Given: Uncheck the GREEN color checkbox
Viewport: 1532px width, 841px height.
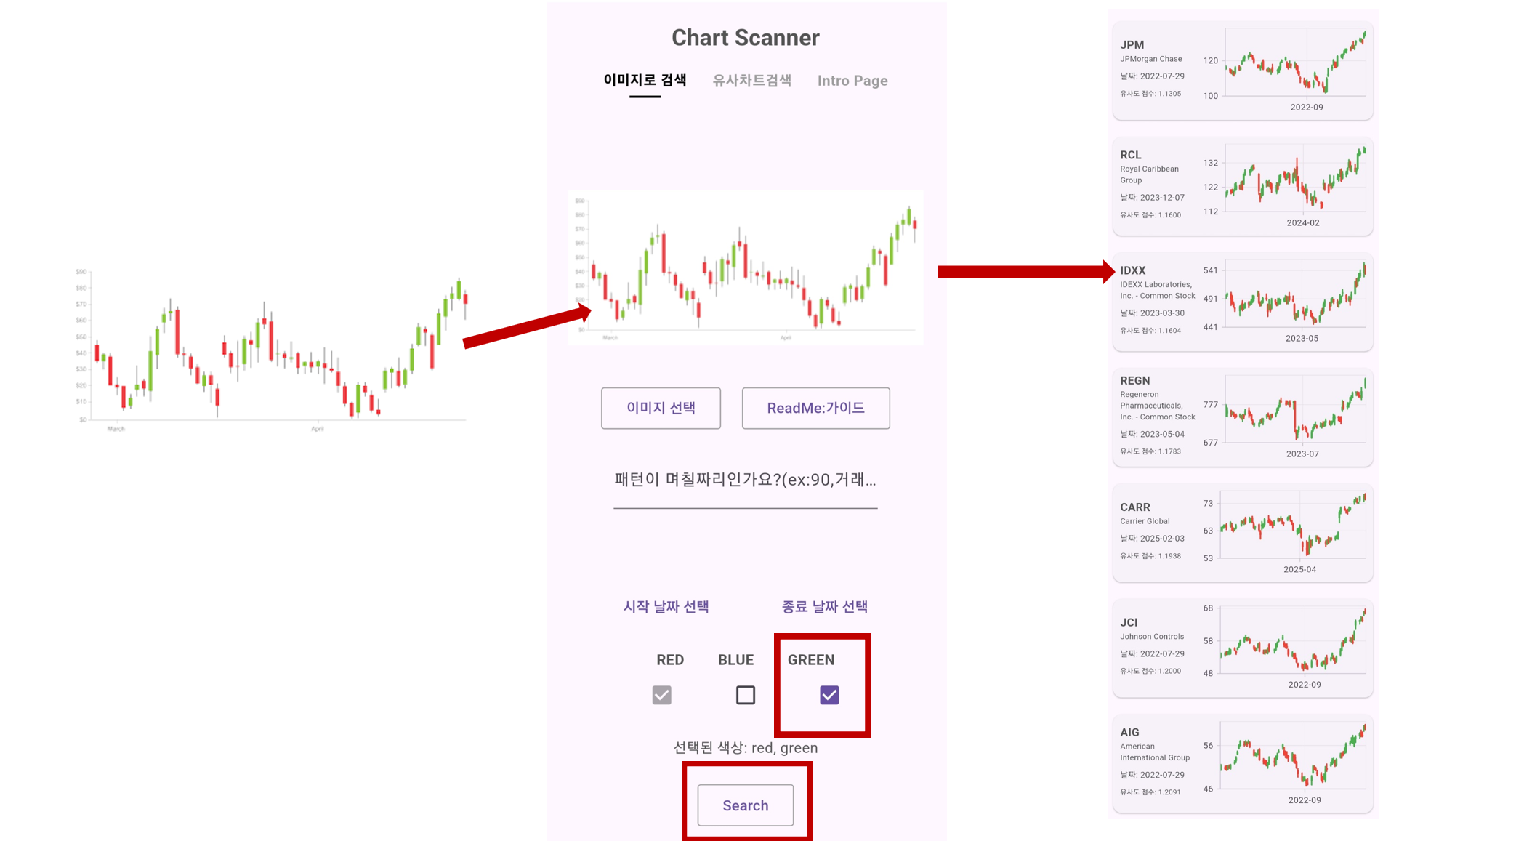Looking at the screenshot, I should (x=829, y=695).
